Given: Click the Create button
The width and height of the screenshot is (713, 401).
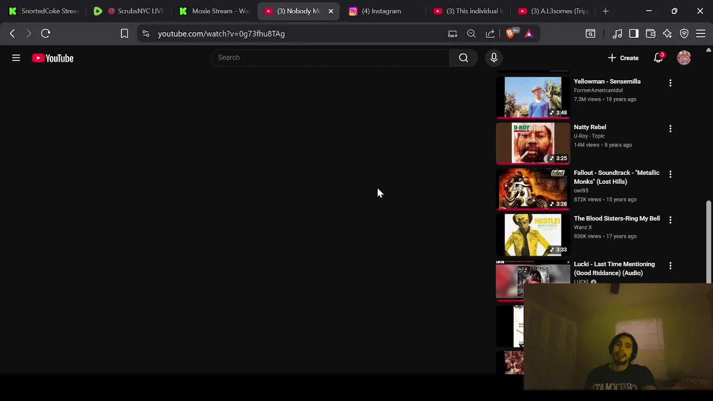Looking at the screenshot, I should coord(623,58).
